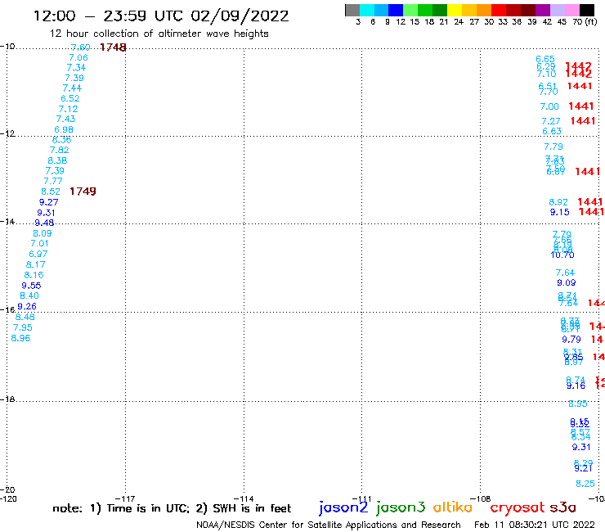Click the wave height 6.65
This screenshot has width=605, height=532.
pyautogui.click(x=545, y=59)
